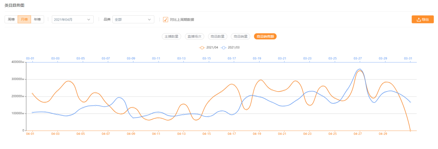Toggle the 2021/04 legend series

(x=208, y=48)
